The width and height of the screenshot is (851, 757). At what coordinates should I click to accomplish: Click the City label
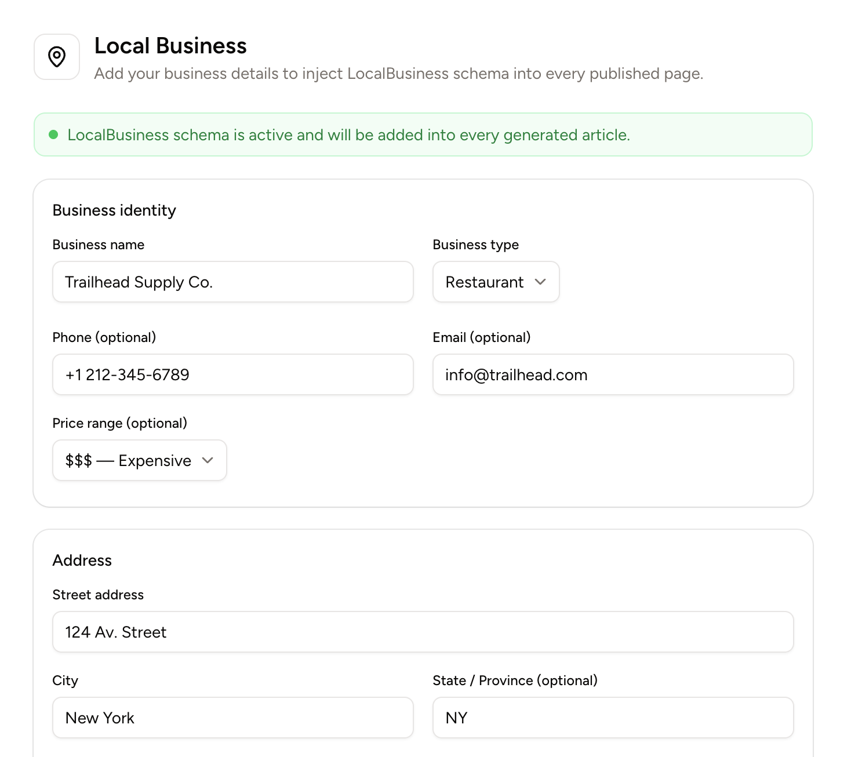point(66,680)
